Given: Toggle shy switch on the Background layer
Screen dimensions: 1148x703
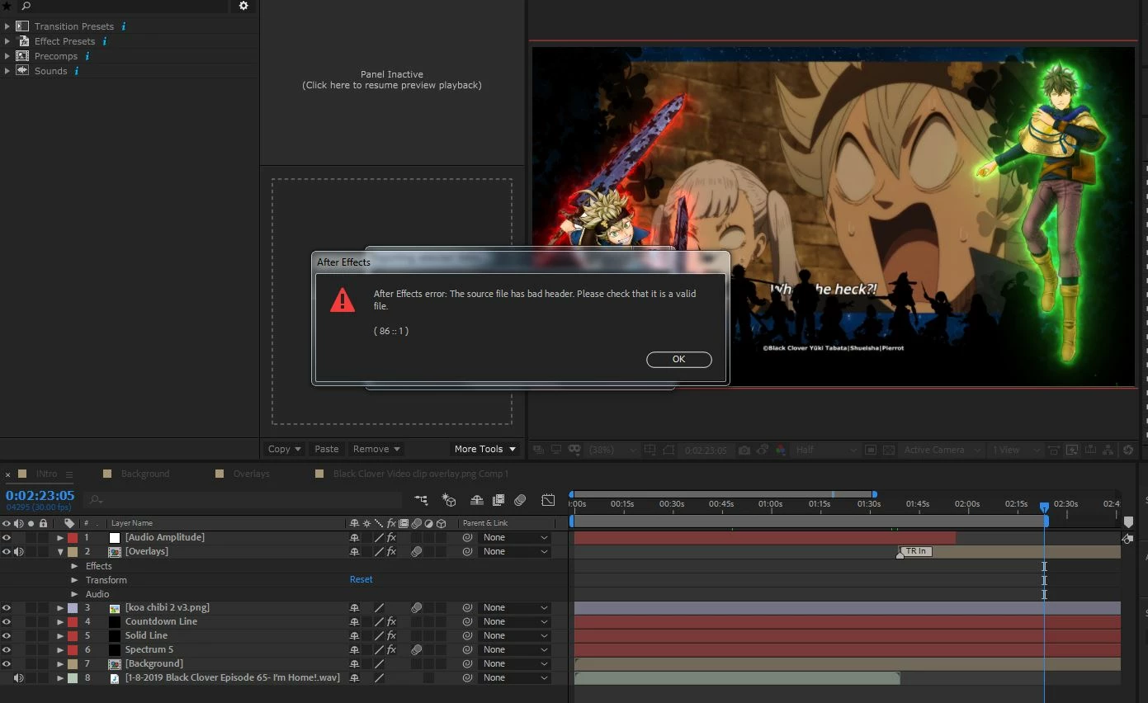Looking at the screenshot, I should point(354,663).
